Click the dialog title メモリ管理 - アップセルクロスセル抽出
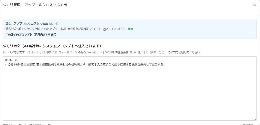Viewport: 260px width, 125px height. [x=35, y=5]
